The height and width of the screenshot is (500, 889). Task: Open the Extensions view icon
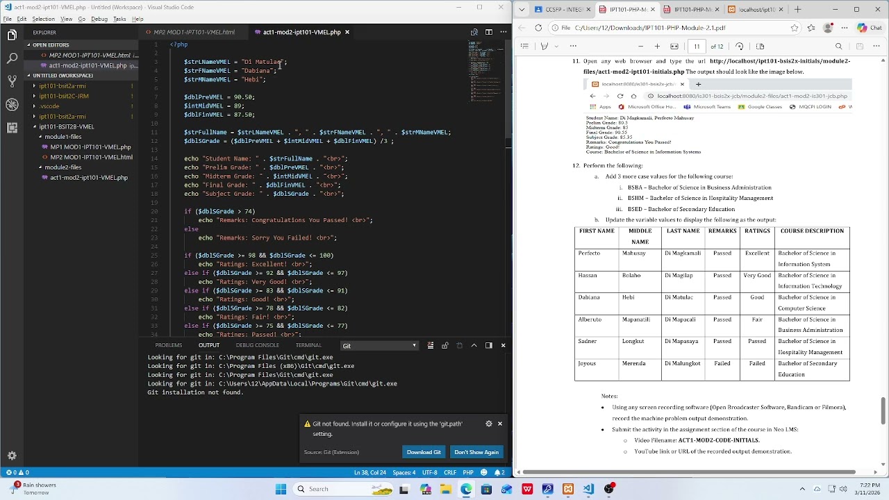[x=12, y=128]
